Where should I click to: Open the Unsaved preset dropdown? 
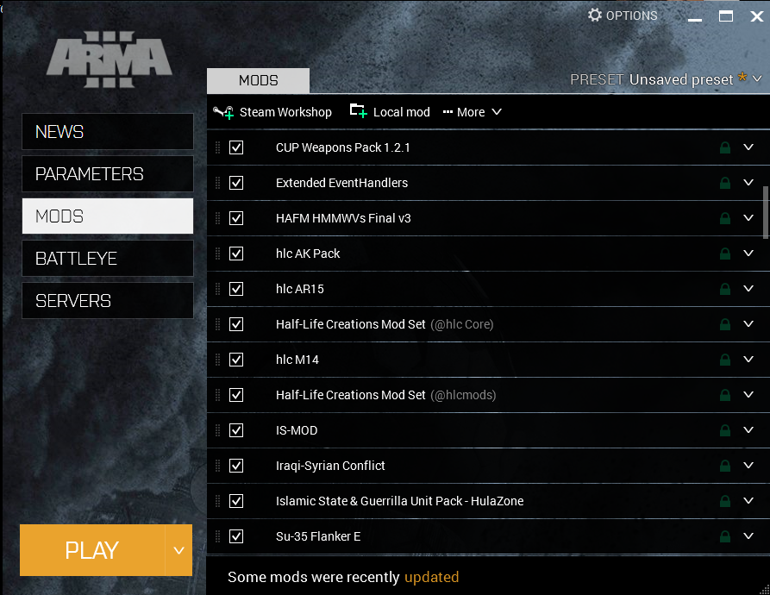pyautogui.click(x=757, y=79)
